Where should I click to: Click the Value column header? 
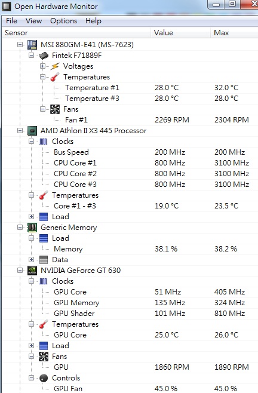click(x=180, y=33)
